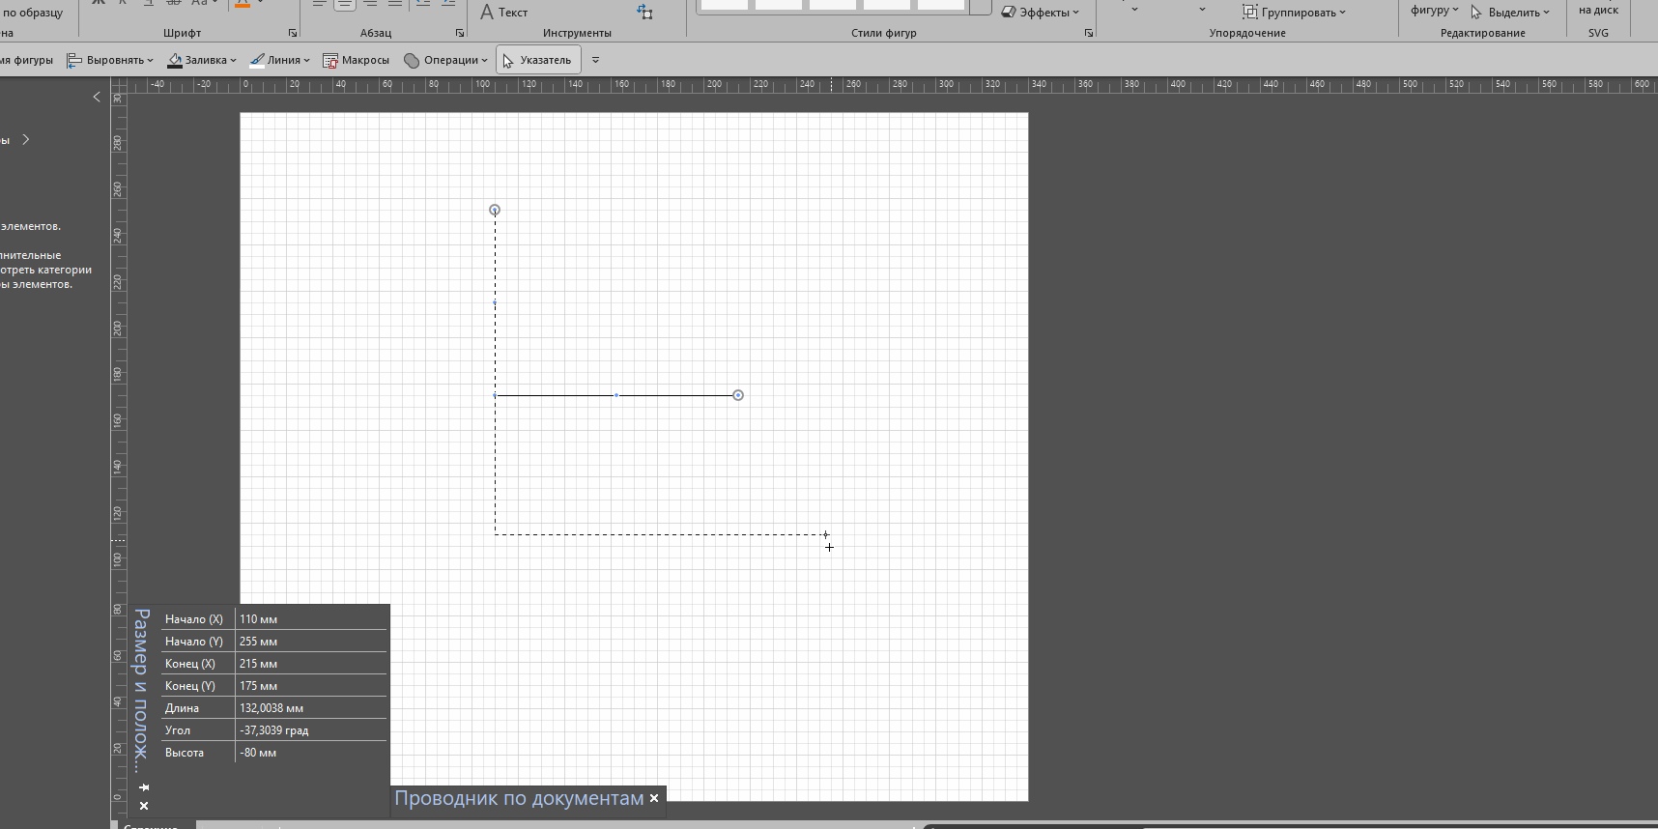Viewport: 1658px width, 829px height.
Task: Open the Линия line dropdown
Action: pyautogui.click(x=280, y=60)
